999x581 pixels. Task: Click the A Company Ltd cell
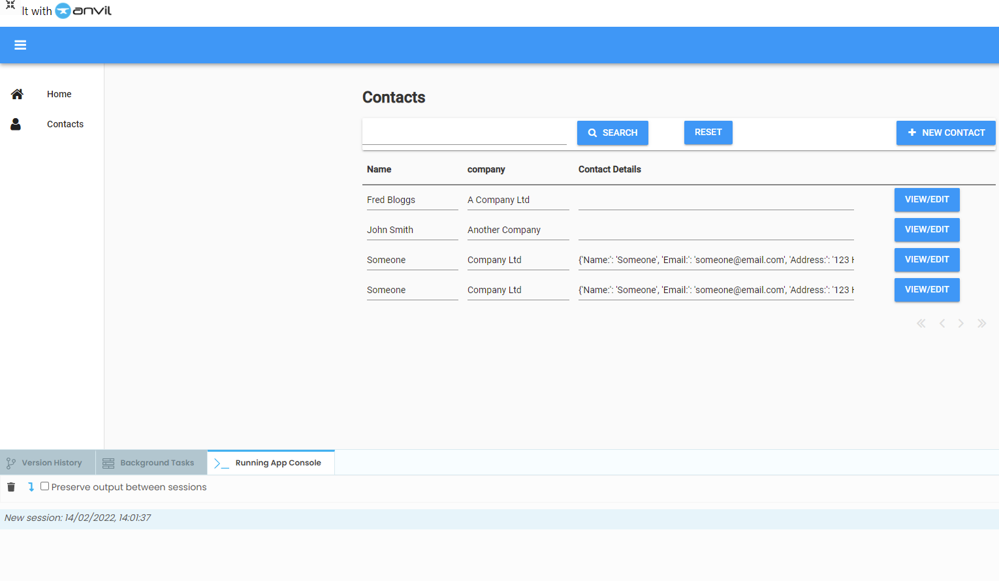click(518, 200)
